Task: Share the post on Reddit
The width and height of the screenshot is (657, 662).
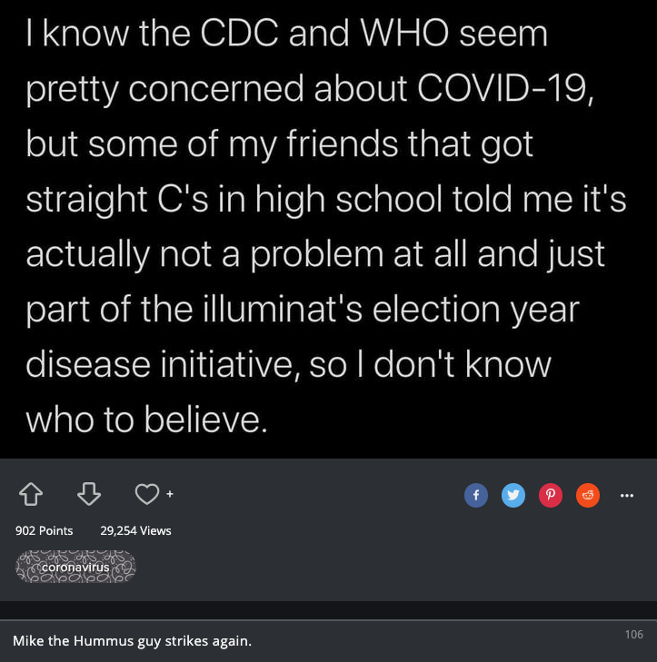Action: point(588,495)
